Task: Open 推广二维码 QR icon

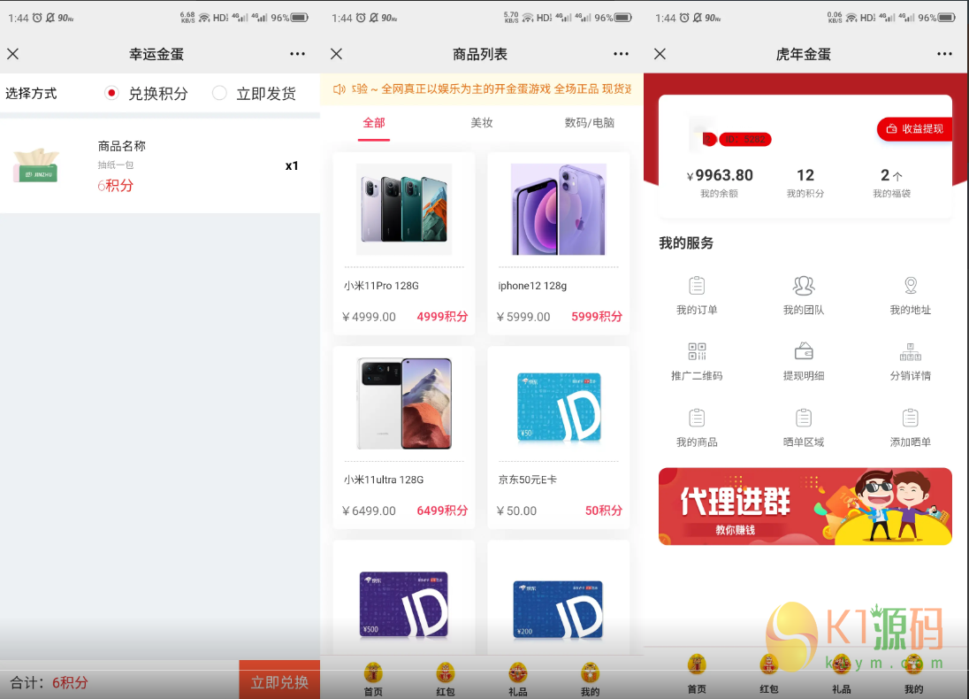Action: 697,351
